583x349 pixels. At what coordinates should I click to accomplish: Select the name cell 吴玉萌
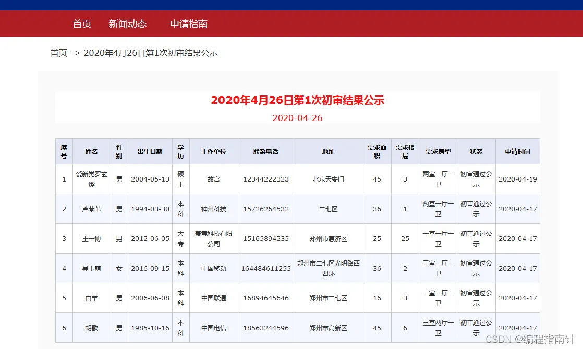91,268
